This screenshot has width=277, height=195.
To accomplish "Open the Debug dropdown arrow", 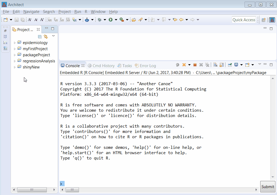I will pos(105,20).
